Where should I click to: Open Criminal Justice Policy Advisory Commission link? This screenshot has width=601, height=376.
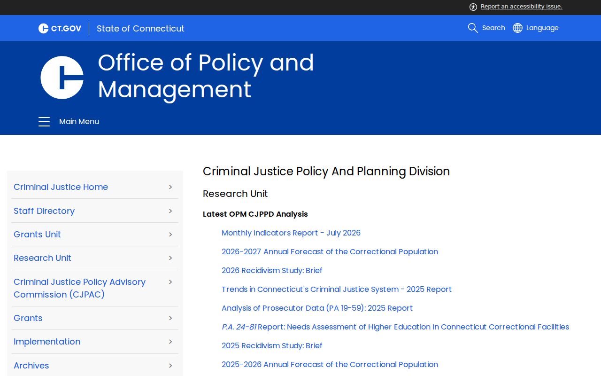point(79,288)
